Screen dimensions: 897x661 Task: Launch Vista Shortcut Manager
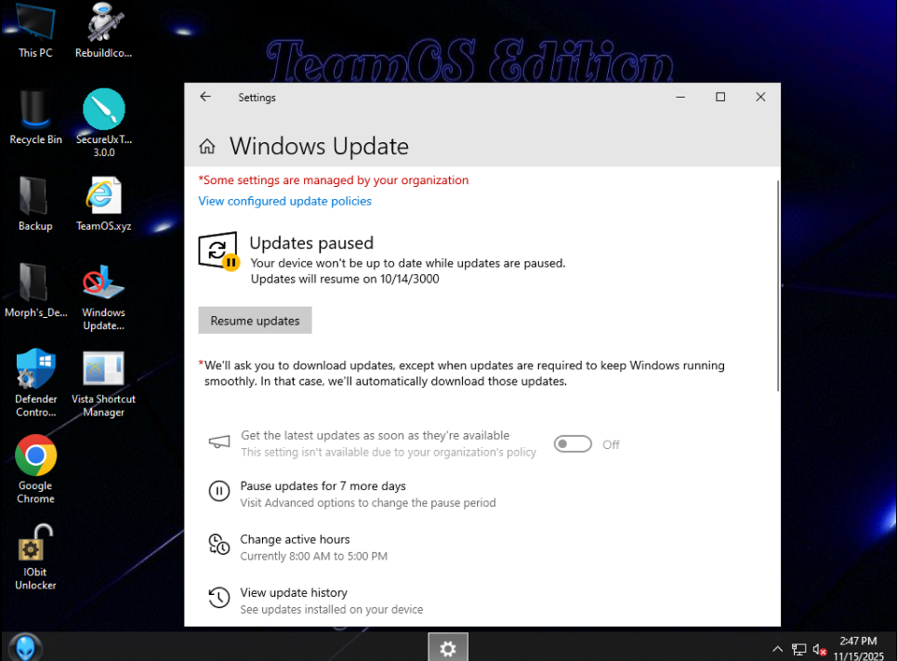click(x=103, y=383)
